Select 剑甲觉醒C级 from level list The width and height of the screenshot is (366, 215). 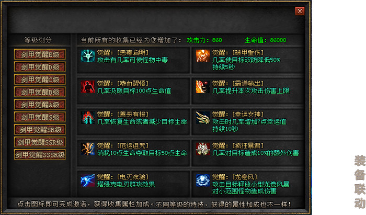(40, 80)
